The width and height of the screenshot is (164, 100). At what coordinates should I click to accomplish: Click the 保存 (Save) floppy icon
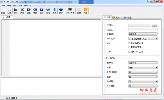16,11
